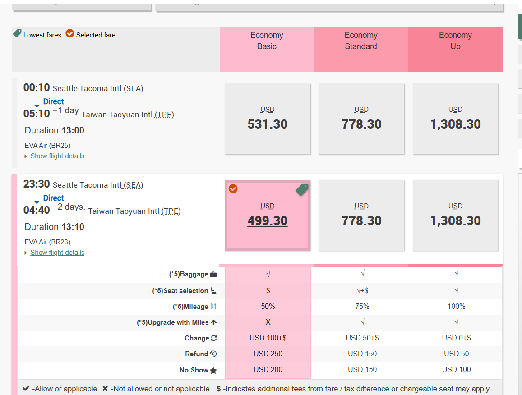Click the SEA airport code on 00:10 flight
The width and height of the screenshot is (522, 395).
pyautogui.click(x=133, y=89)
